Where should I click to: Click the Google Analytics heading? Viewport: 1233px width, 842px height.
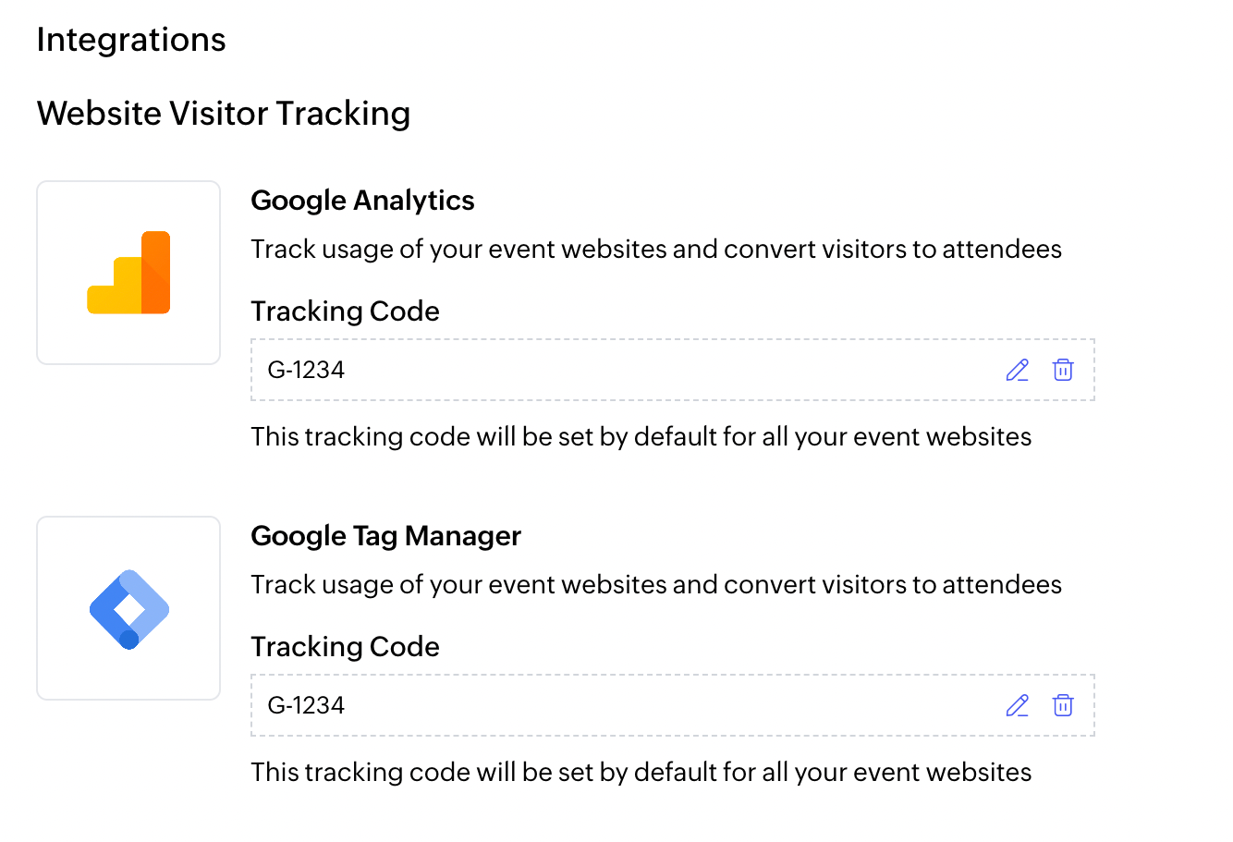[362, 201]
